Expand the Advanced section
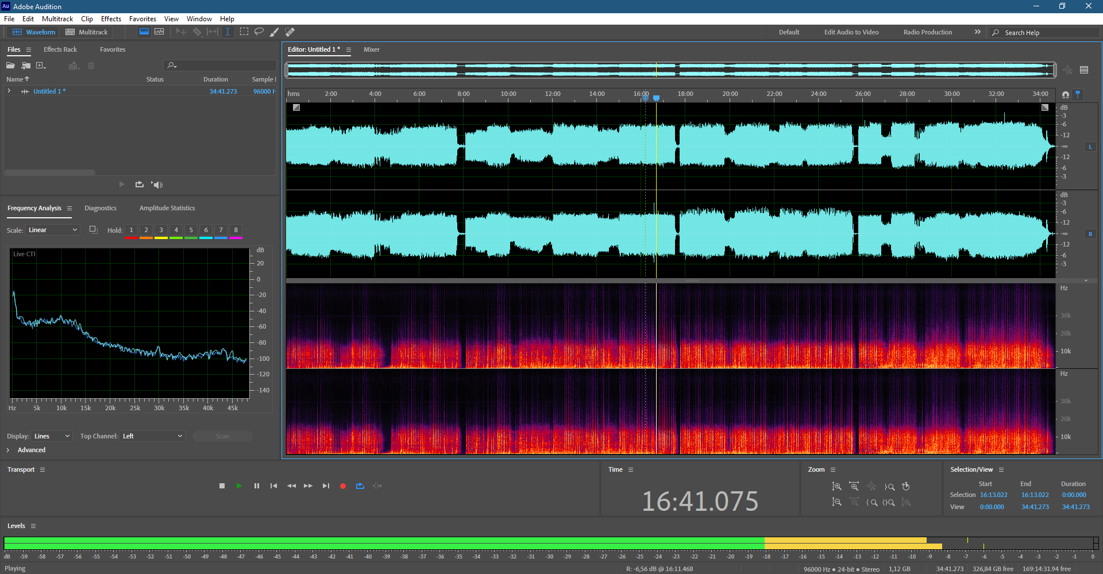Screen dimensions: 1103x574 pyautogui.click(x=8, y=450)
